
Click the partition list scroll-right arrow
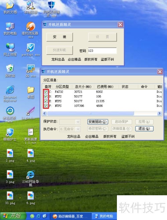coord(159,113)
